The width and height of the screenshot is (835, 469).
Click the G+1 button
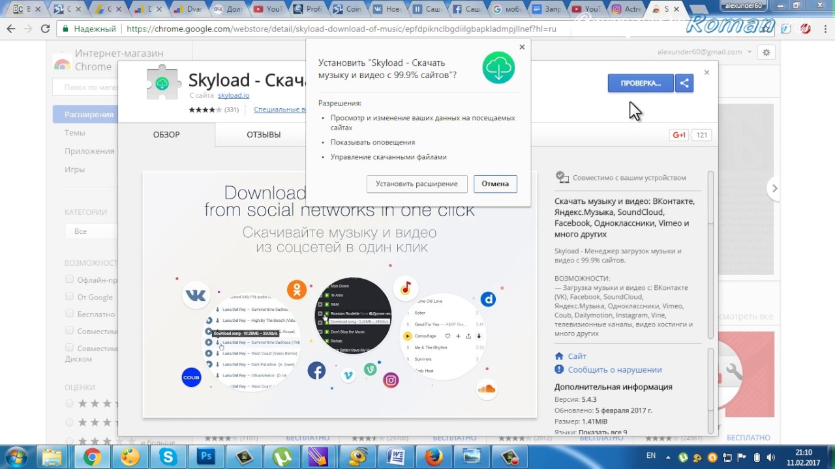679,135
